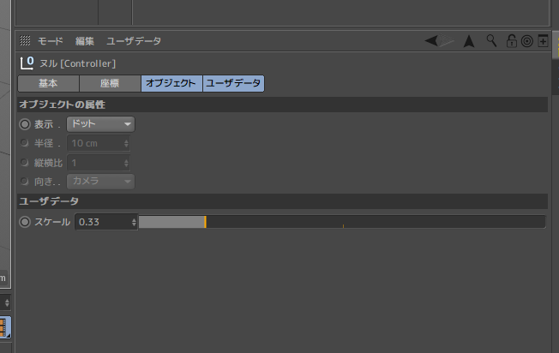The width and height of the screenshot is (559, 353).
Task: Click the スケール slider bar
Action: (342, 222)
